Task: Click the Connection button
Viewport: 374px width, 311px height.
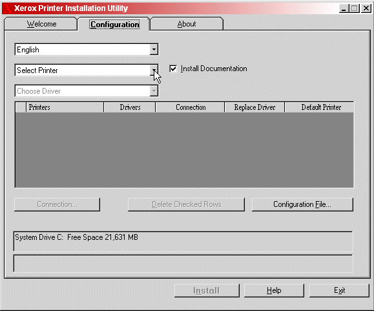Action: point(57,204)
